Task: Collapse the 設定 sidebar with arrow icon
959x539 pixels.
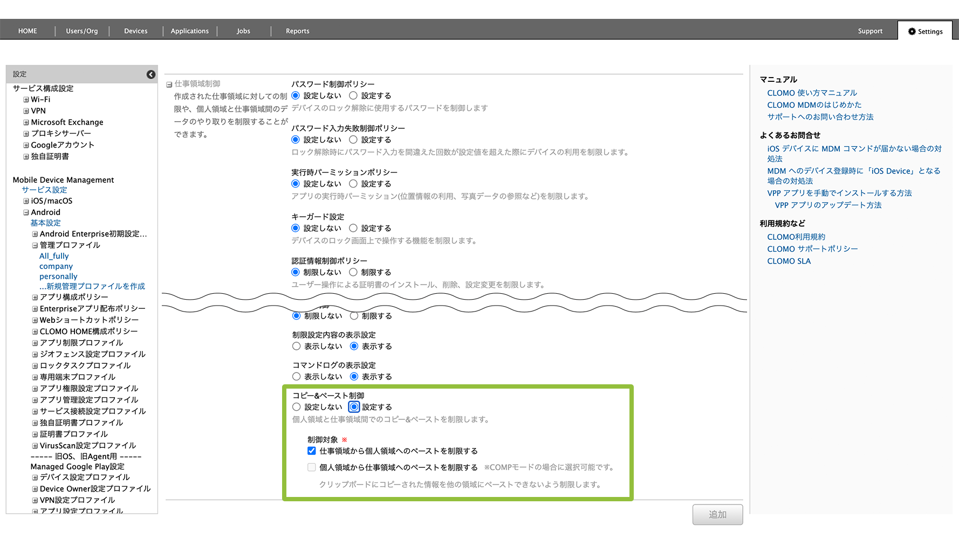Action: (x=151, y=74)
